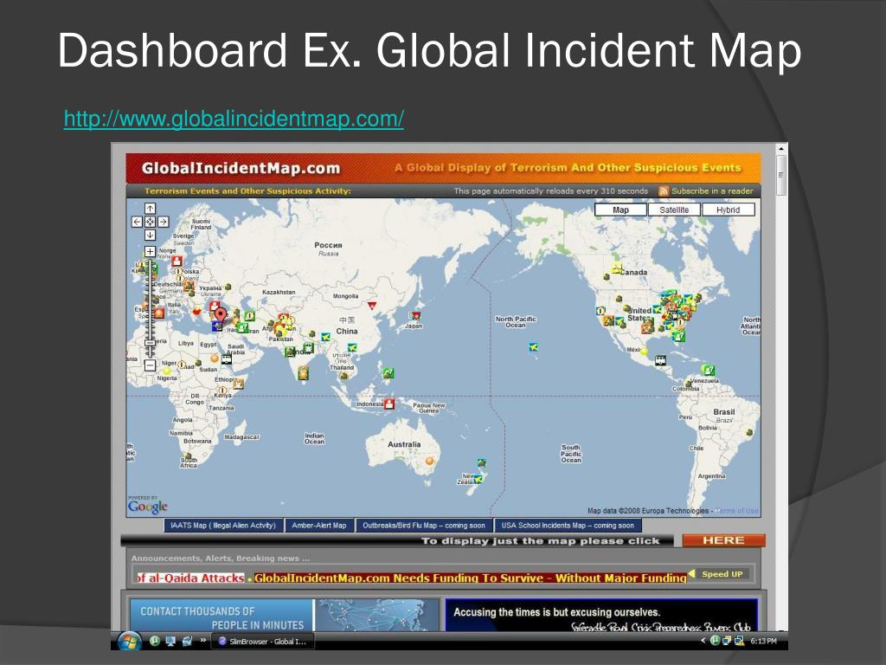Click the taskbar clock showing 6:13 PM
This screenshot has height=665, width=886.
(x=764, y=642)
